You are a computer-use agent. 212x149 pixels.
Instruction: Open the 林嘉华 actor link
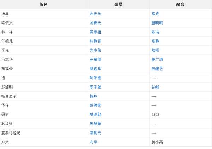tap(95, 69)
